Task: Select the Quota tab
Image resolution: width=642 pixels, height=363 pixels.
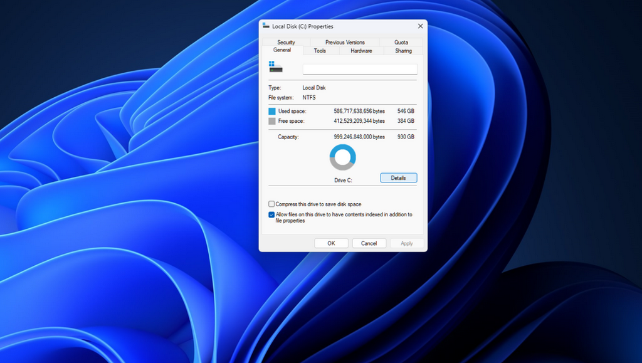Action: coord(401,42)
